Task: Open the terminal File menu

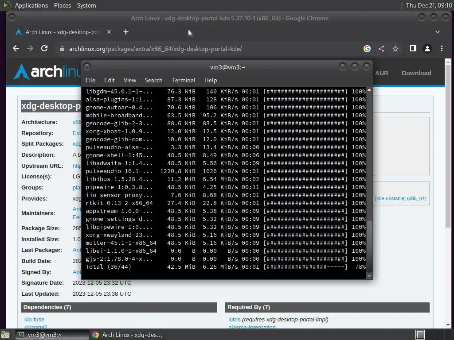Action: [90, 81]
